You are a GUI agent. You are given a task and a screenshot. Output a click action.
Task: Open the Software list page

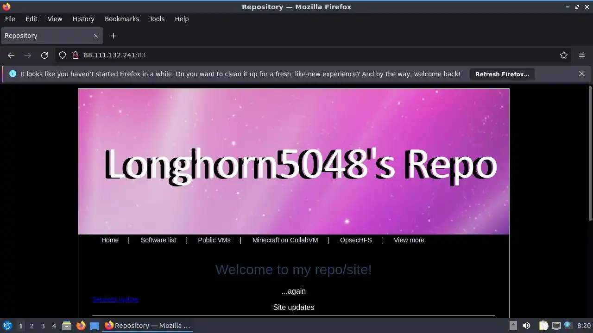pyautogui.click(x=158, y=240)
